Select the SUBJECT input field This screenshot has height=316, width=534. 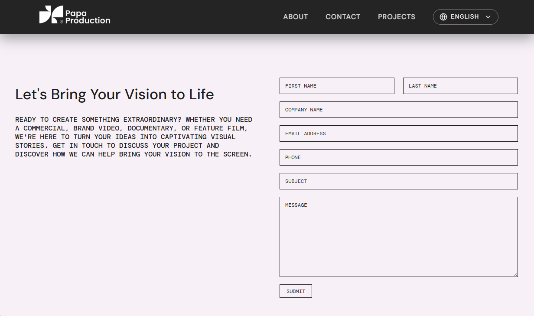coord(398,181)
